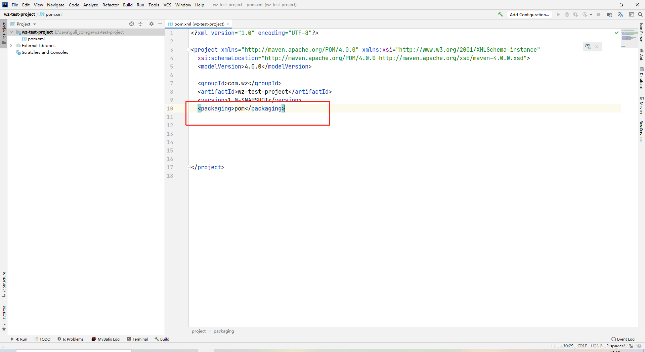Open the CRLF line separator selector

pos(582,346)
